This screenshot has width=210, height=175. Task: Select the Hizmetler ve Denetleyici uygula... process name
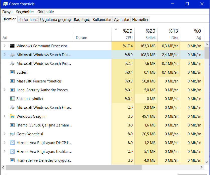pyautogui.click(x=44, y=160)
